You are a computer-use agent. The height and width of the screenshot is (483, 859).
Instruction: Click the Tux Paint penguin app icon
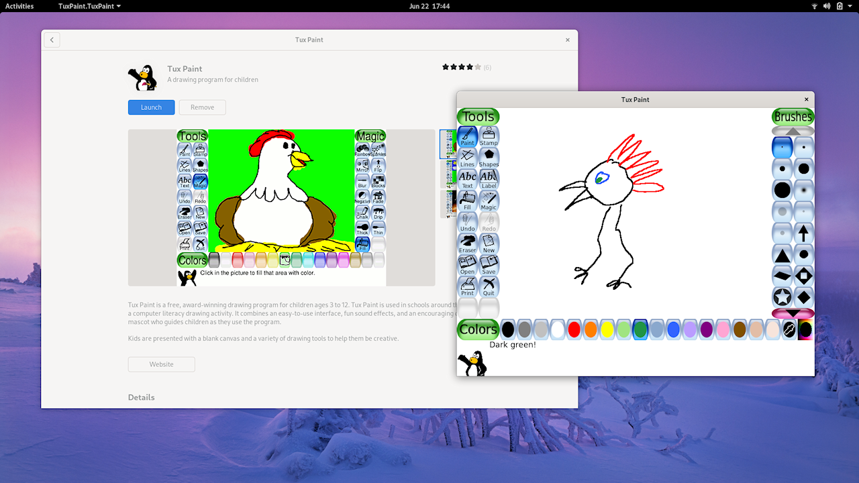[x=142, y=77]
